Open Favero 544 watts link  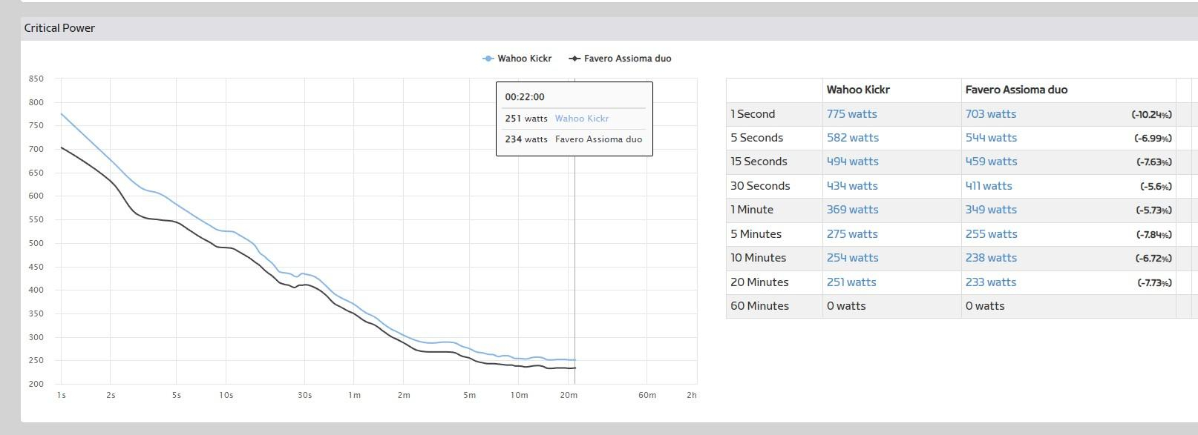[x=991, y=138]
